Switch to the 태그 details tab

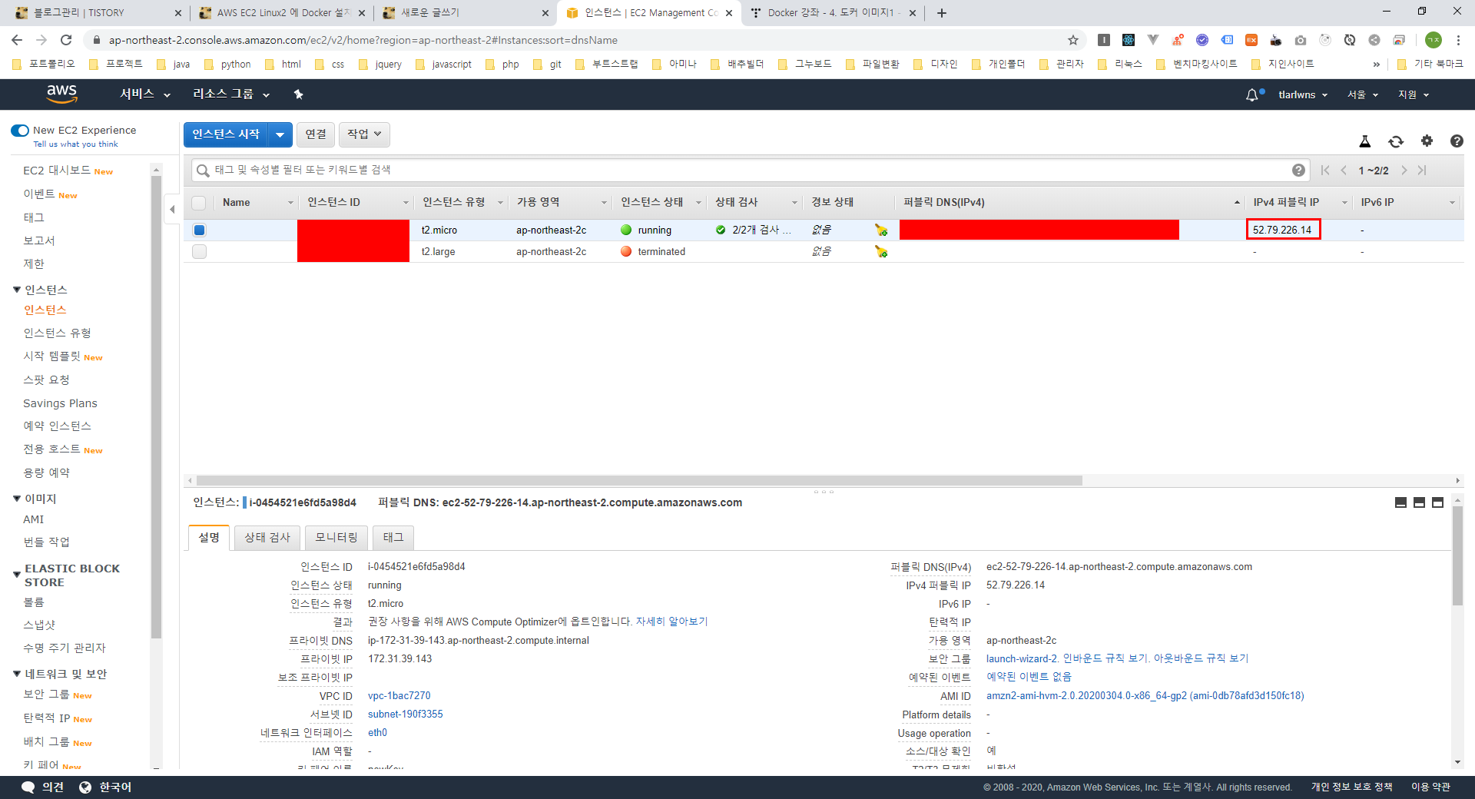coord(393,538)
